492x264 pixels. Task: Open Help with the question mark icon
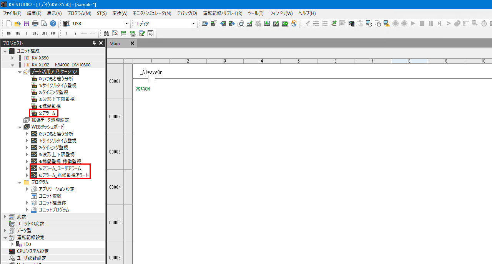pos(53,24)
